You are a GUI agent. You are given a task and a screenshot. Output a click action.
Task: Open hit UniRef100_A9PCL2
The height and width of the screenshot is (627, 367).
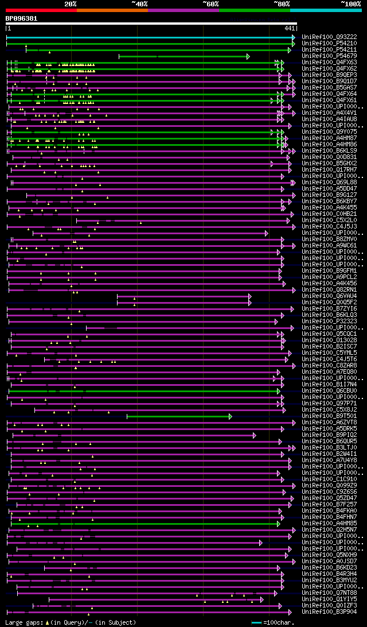tap(330, 277)
